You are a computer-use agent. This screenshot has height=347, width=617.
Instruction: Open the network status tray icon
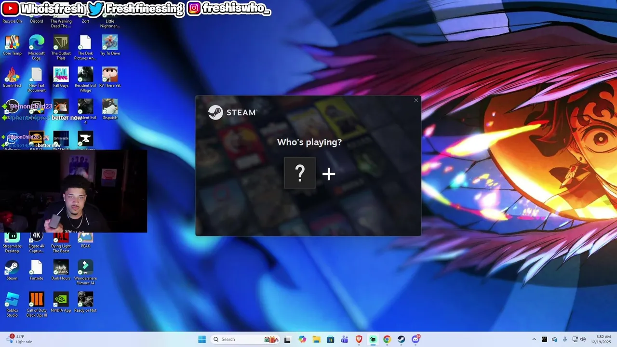point(575,339)
